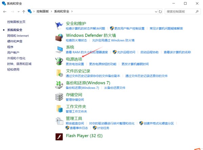
Task: Open the 管理工具 heading link
Action: 74,118
